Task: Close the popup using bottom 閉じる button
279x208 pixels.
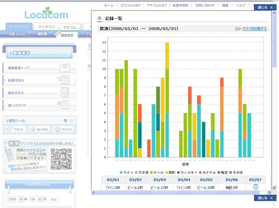Action: pyautogui.click(x=265, y=198)
